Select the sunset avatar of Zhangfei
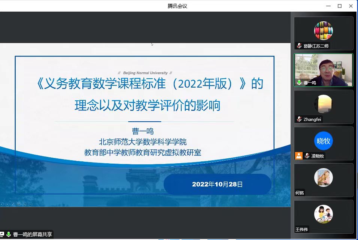The width and height of the screenshot is (358, 240). 324,104
